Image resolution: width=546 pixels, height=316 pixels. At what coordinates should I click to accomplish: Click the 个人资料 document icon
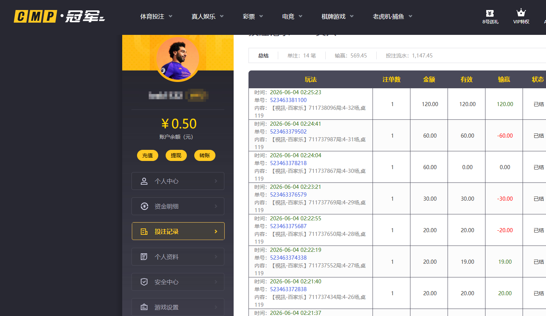(x=144, y=257)
